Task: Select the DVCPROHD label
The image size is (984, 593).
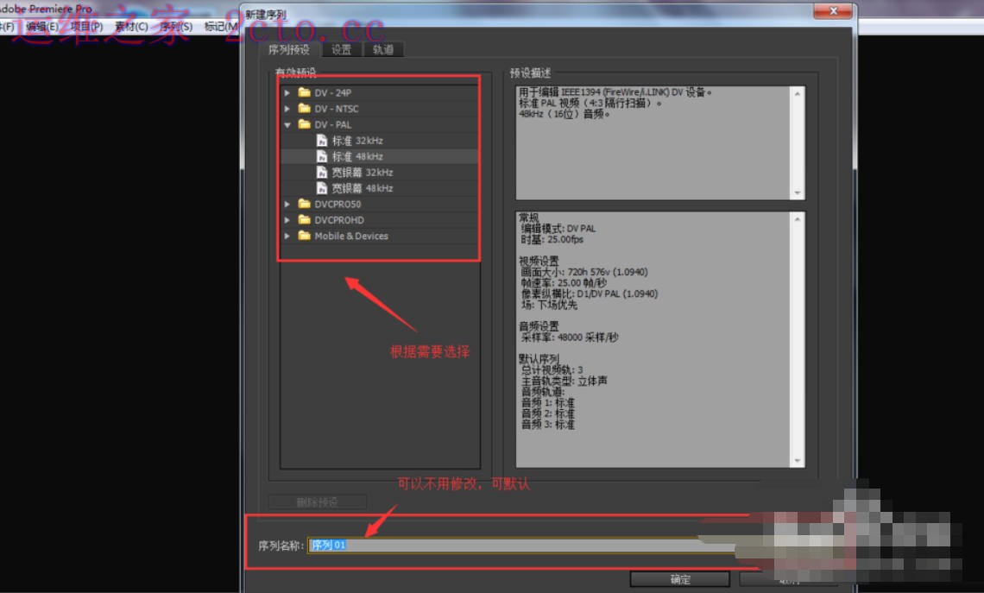Action: coord(339,220)
